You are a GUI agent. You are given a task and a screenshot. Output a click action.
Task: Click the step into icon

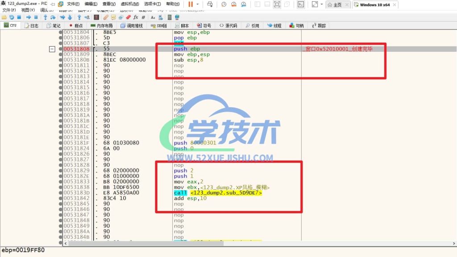46,17
